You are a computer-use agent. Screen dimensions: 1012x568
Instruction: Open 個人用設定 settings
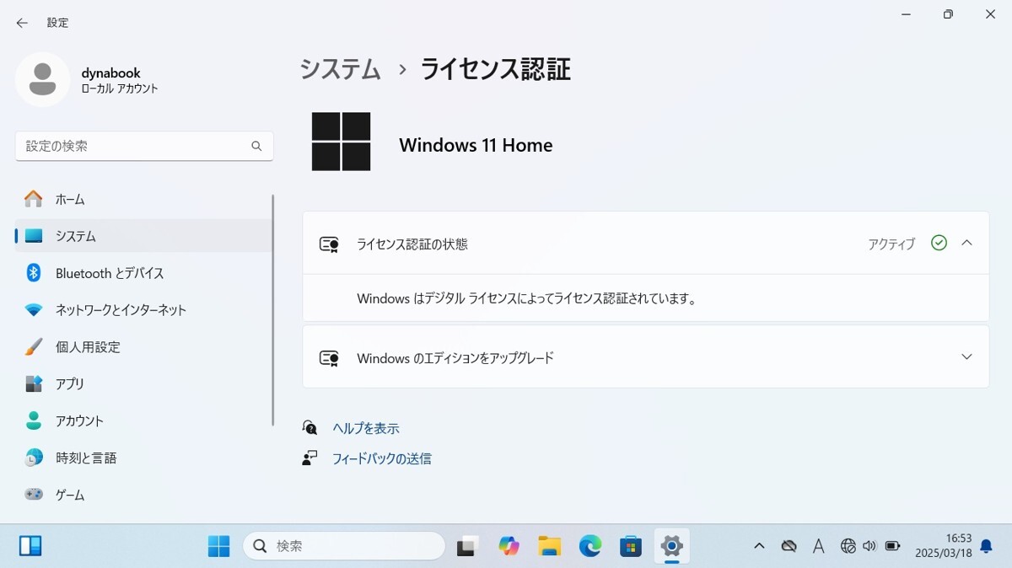(143, 347)
